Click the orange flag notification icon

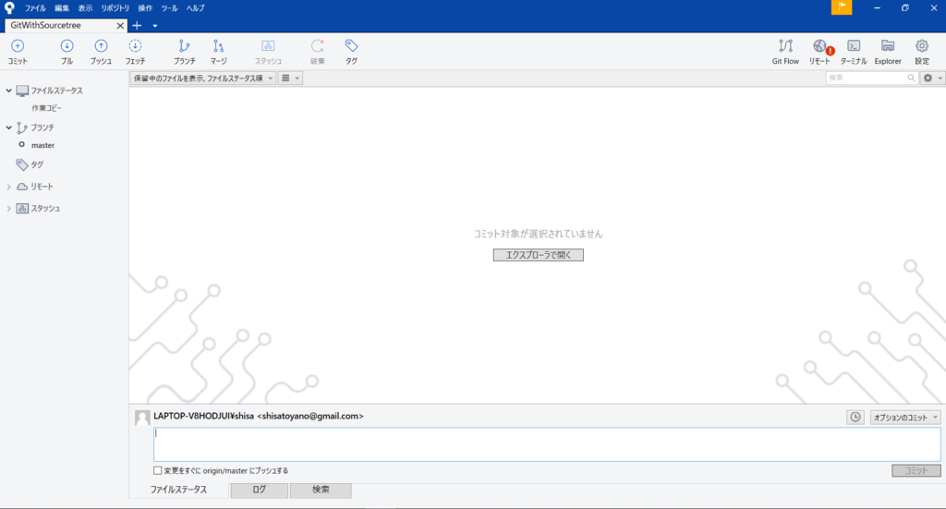pyautogui.click(x=842, y=7)
